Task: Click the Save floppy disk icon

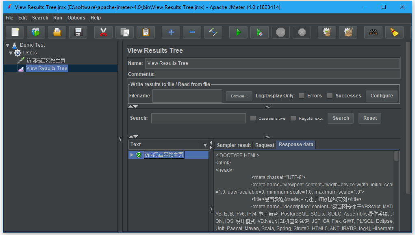Action: click(x=78, y=32)
